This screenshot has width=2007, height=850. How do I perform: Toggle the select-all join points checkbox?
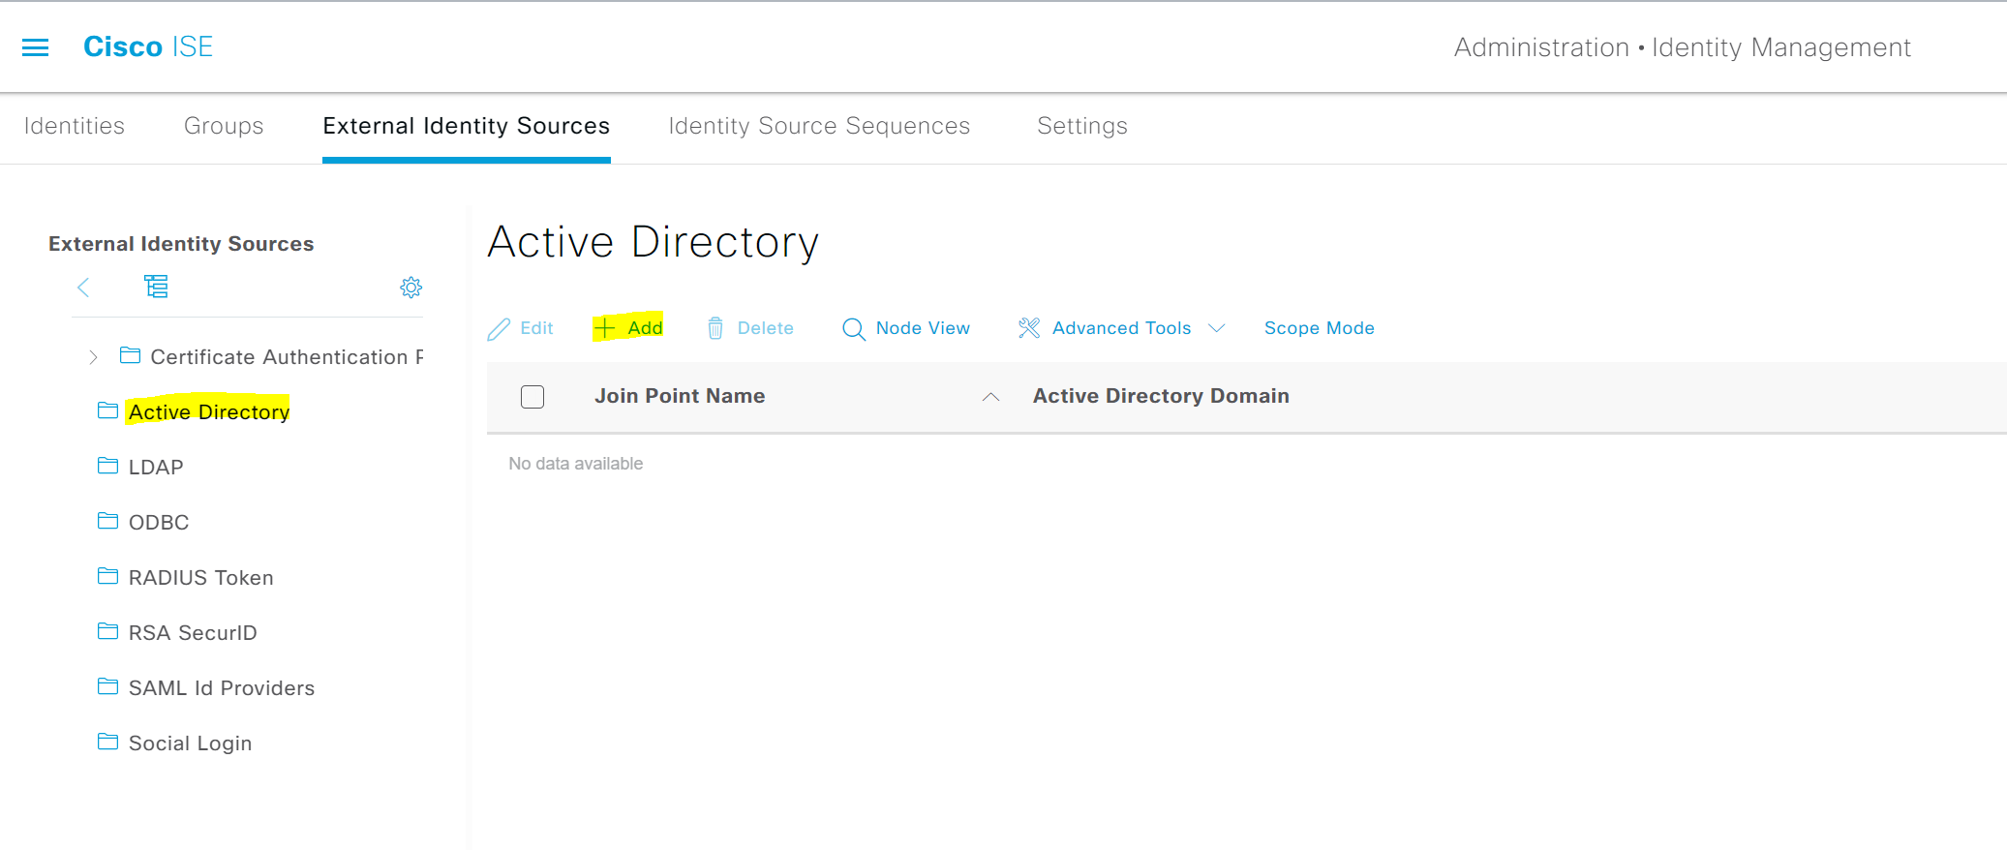532,397
